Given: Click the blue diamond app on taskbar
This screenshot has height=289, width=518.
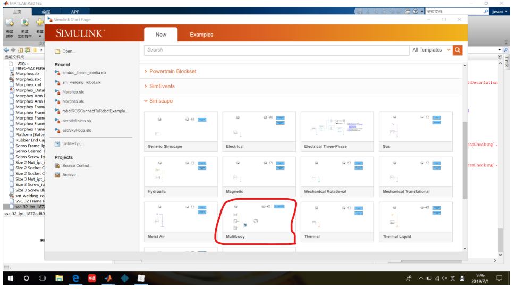Looking at the screenshot, I should tap(124, 278).
